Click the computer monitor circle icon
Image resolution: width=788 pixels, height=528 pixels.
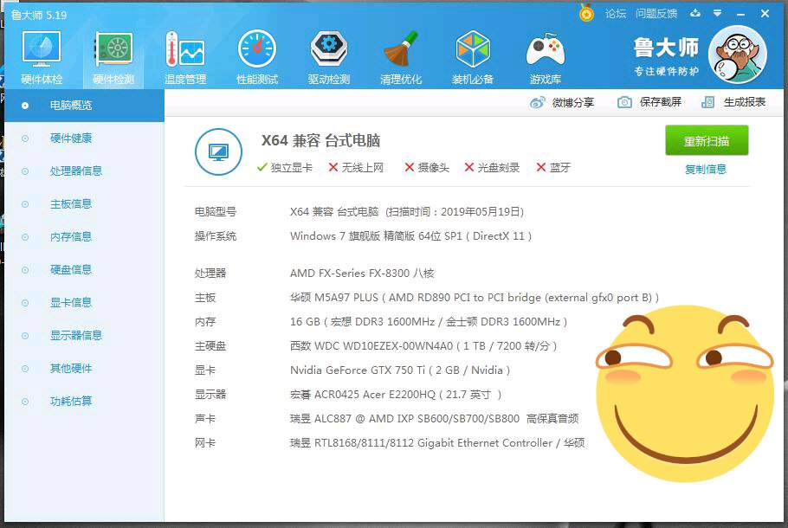[218, 151]
